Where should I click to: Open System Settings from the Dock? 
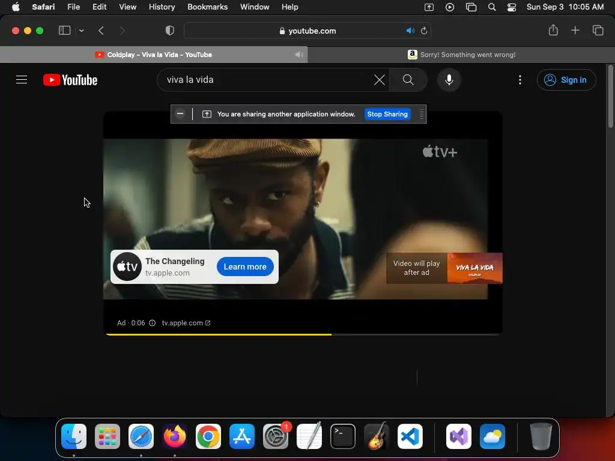click(x=276, y=436)
